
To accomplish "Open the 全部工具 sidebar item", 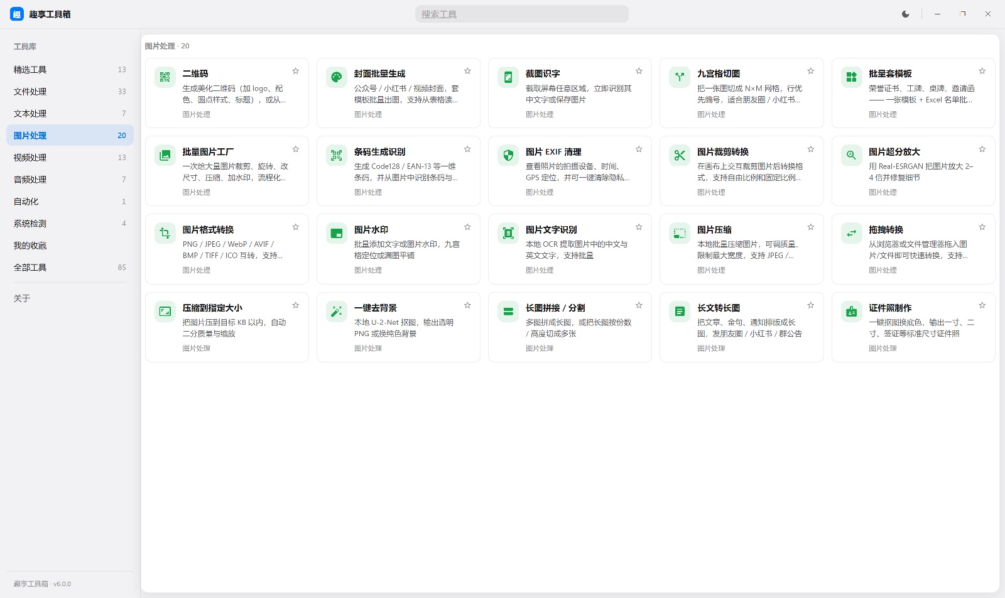I will coord(70,268).
